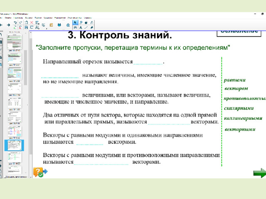Go to the next page with the forward arrow

[8, 25]
